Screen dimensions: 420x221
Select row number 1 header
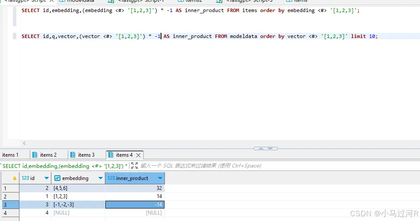pos(10,188)
